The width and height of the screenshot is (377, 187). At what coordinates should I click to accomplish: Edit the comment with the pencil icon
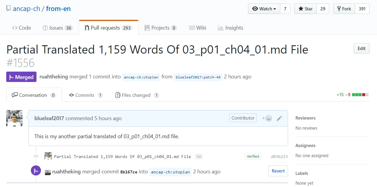pyautogui.click(x=279, y=118)
